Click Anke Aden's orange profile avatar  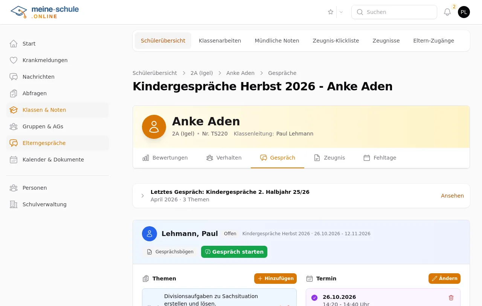click(x=154, y=127)
